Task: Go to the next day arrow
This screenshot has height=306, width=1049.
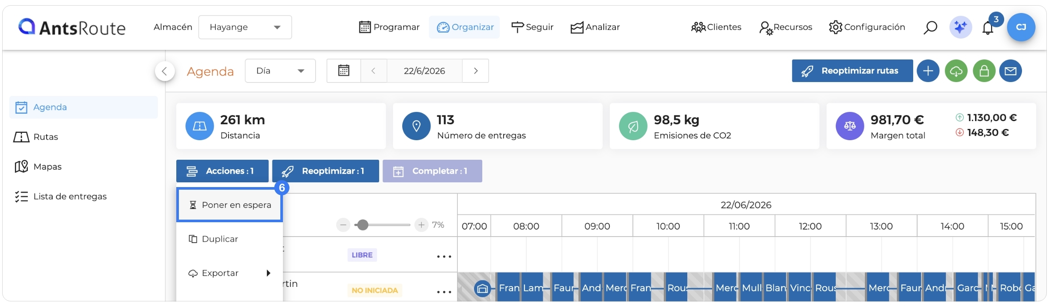Action: 476,71
